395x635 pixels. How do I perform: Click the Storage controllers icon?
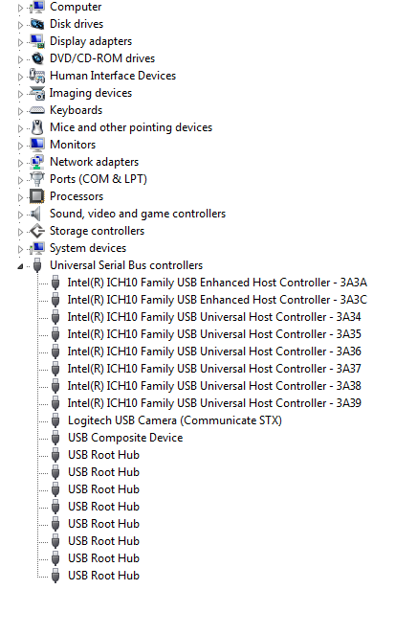coord(37,231)
